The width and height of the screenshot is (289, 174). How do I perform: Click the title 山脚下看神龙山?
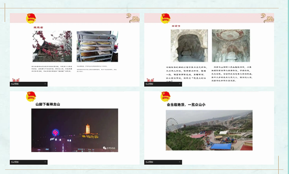[48, 104]
